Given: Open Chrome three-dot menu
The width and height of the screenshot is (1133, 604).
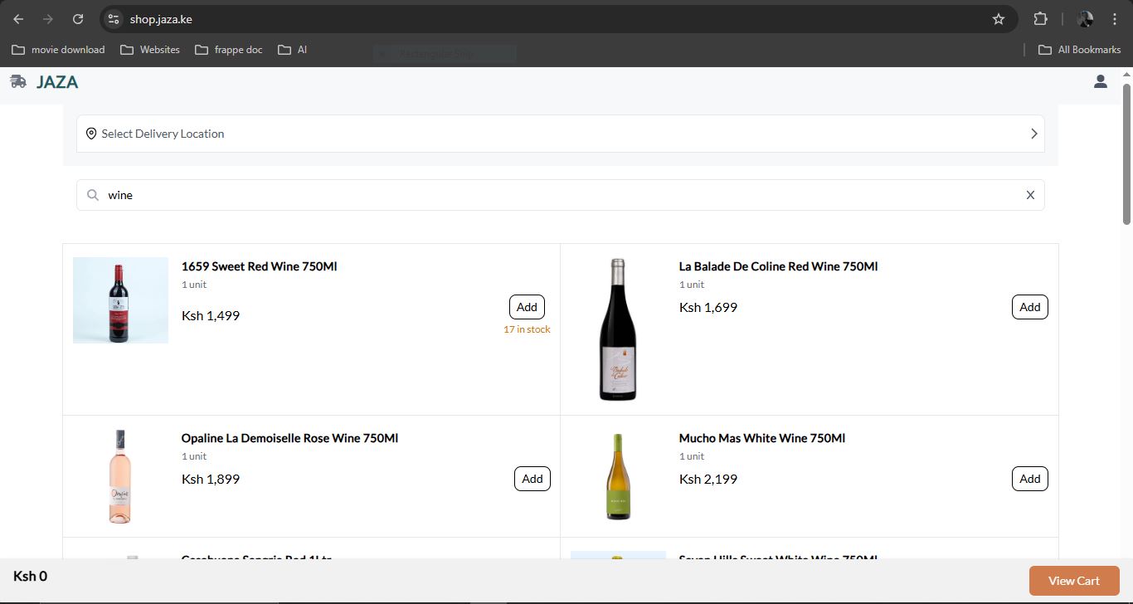Looking at the screenshot, I should pos(1115,19).
